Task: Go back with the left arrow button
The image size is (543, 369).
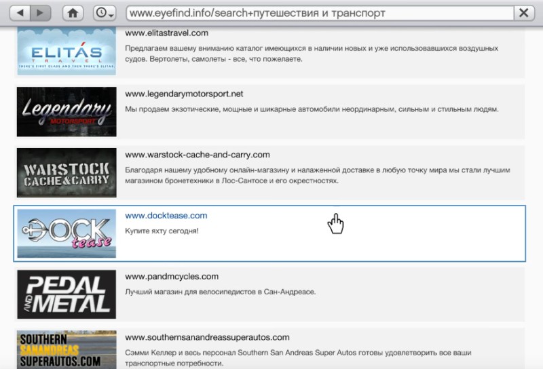Action: (x=20, y=13)
